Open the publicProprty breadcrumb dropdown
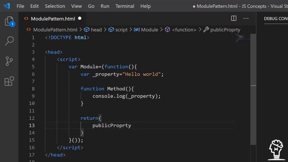The height and width of the screenshot is (162, 288). tap(225, 30)
